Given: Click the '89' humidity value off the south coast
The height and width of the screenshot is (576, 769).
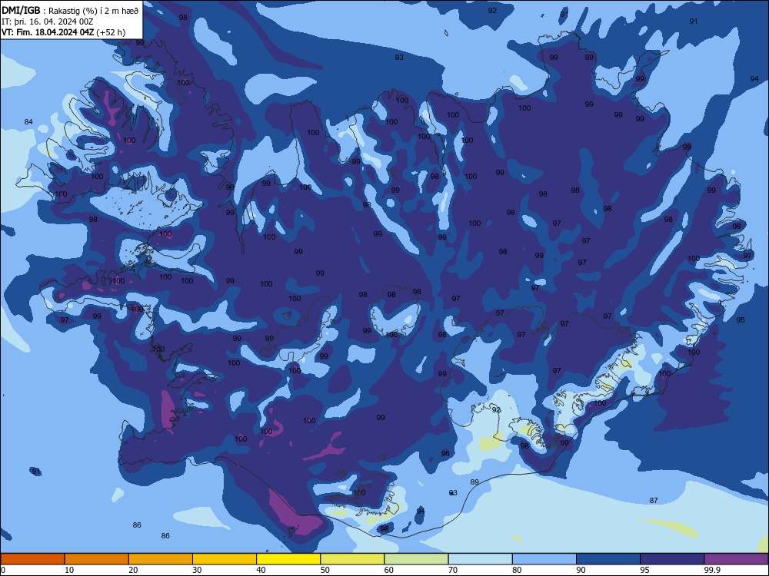Looking at the screenshot, I should click(474, 482).
